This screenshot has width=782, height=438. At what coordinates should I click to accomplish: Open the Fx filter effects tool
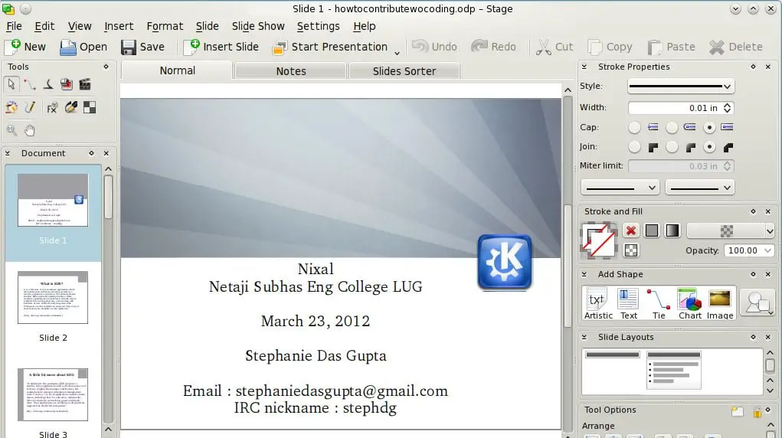point(52,107)
